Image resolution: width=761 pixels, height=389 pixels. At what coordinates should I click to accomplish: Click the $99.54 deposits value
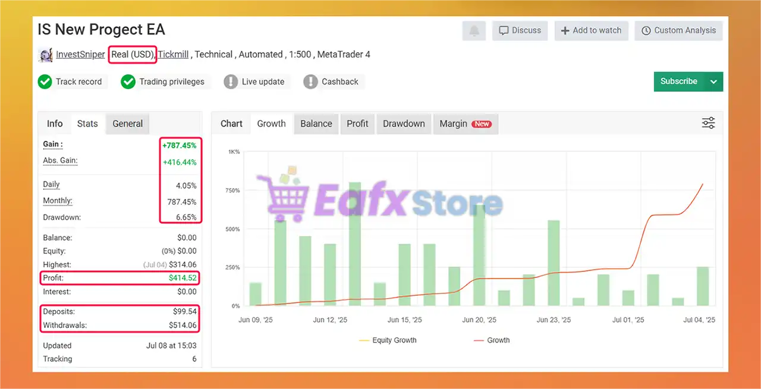(x=184, y=312)
